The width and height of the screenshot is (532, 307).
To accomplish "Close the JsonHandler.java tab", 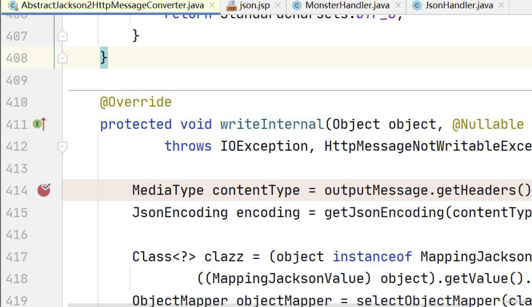I will [501, 5].
